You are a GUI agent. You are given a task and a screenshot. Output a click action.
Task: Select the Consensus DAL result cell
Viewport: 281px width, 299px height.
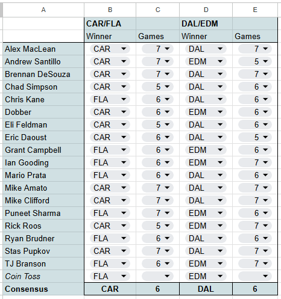(206, 289)
